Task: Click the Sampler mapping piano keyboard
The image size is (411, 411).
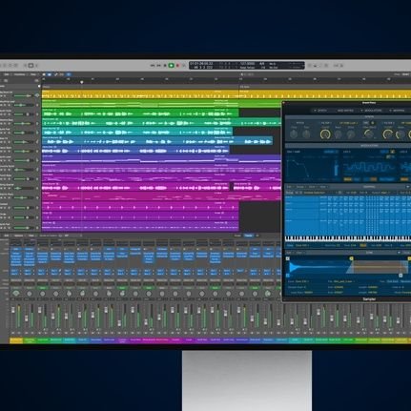Action: pyautogui.click(x=348, y=238)
